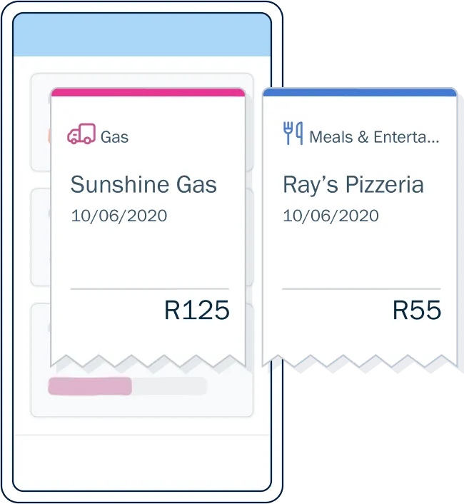This screenshot has height=504, width=464.
Task: Click the date under Ray's Pizzeria
Action: (x=331, y=216)
